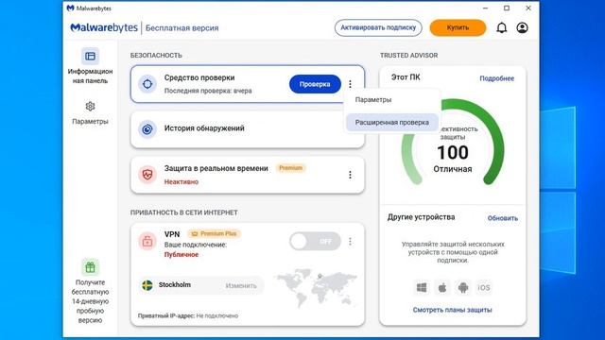
Task: Click the Premium badge on real-time protection
Action: click(290, 168)
